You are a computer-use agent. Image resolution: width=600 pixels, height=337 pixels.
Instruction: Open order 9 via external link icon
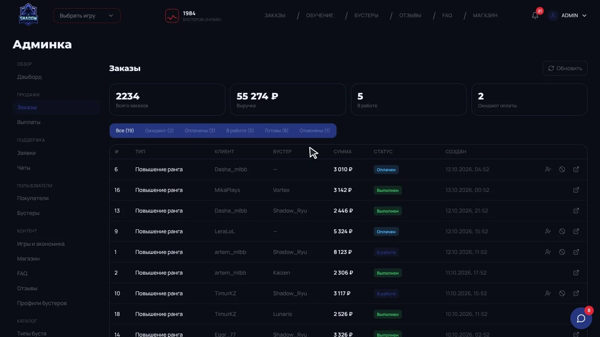click(x=576, y=231)
